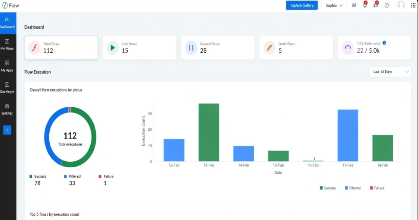Toggle Success series in bar chart legend
The height and width of the screenshot is (220, 418).
[x=327, y=188]
